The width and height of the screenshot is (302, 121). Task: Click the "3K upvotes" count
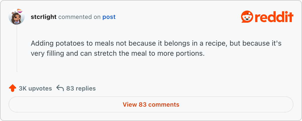35,88
